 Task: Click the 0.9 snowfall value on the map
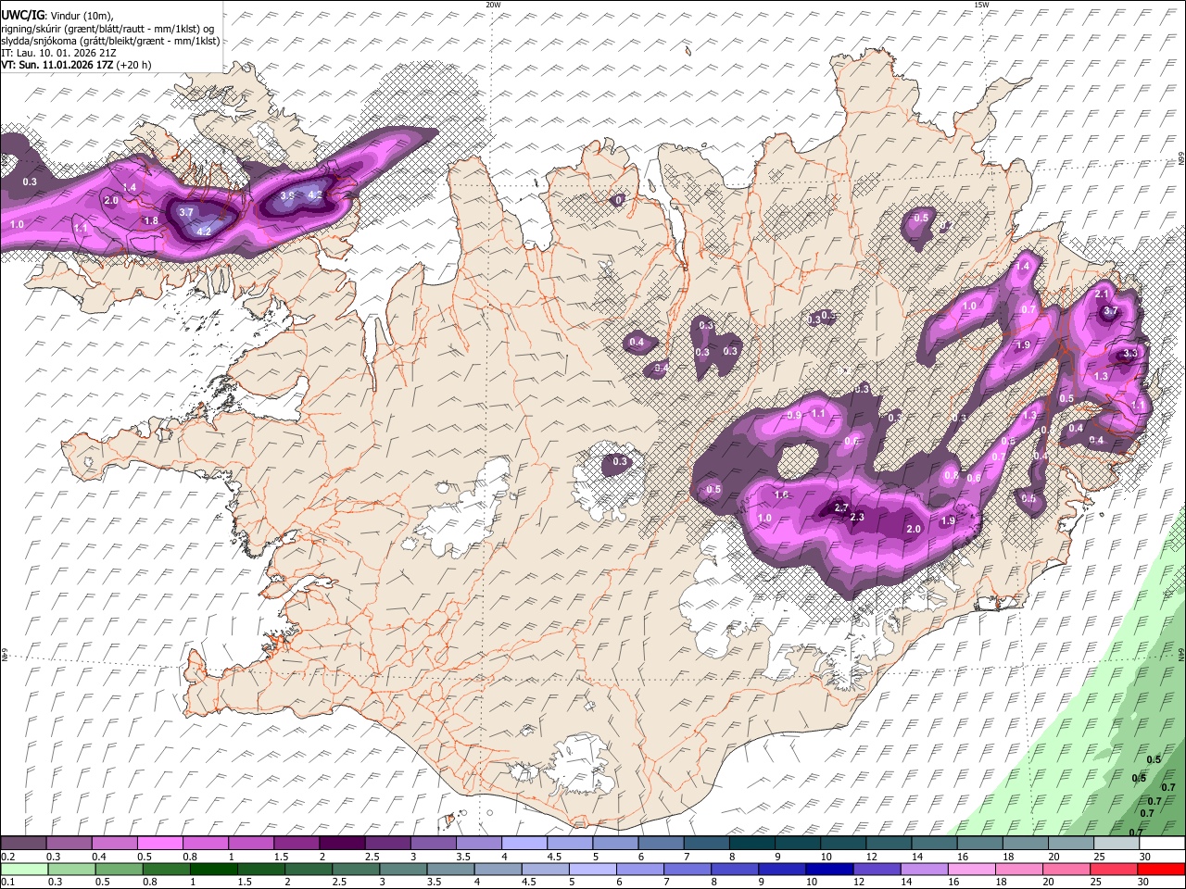[794, 416]
